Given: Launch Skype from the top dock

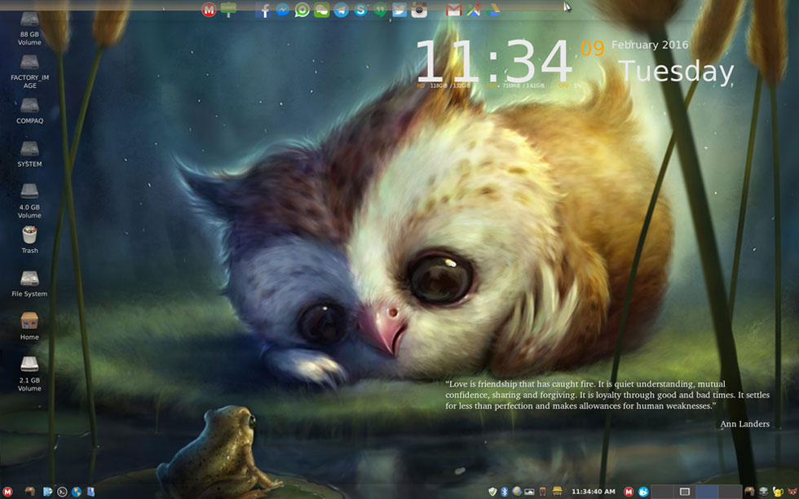Looking at the screenshot, I should point(360,10).
